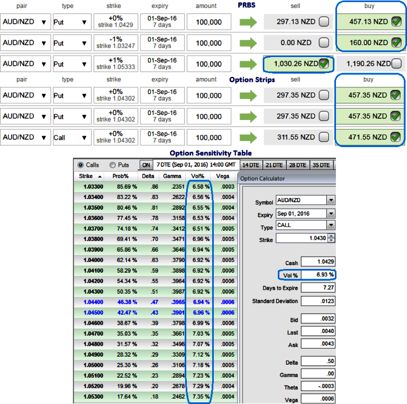Image resolution: width=407 pixels, height=404 pixels.
Task: Click the Vol % field showing 6.93 %
Action: 318,274
